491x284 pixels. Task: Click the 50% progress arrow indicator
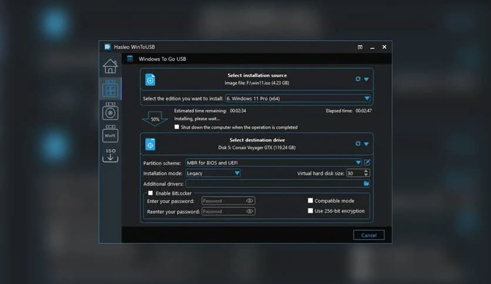tap(155, 119)
